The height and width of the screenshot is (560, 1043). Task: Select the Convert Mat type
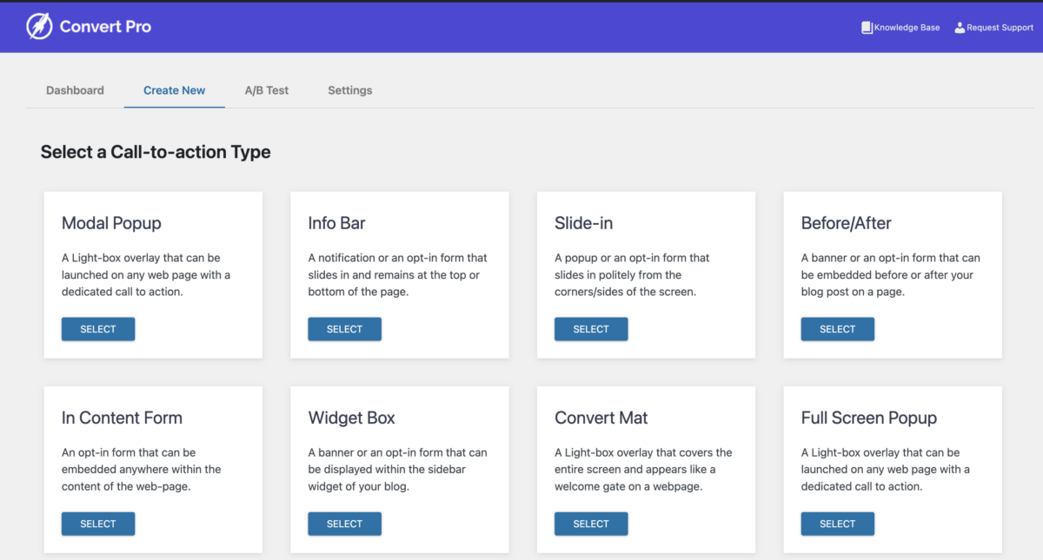click(591, 524)
